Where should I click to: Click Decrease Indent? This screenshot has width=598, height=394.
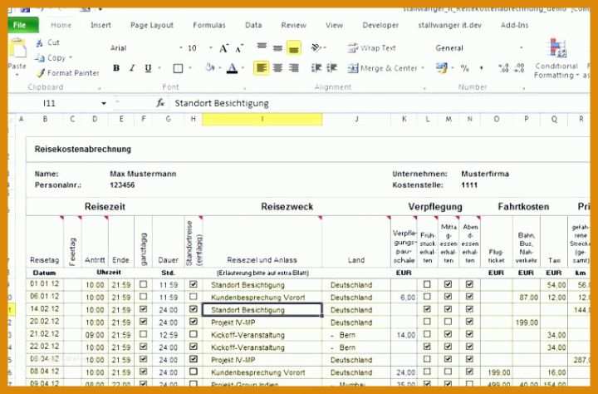316,68
